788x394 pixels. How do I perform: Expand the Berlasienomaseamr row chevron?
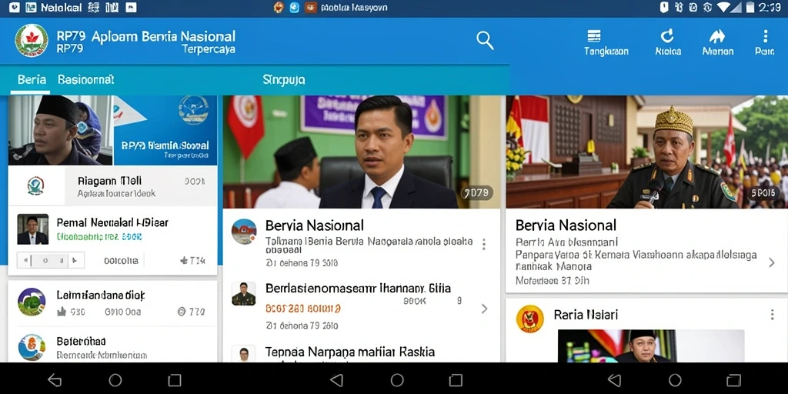(484, 309)
